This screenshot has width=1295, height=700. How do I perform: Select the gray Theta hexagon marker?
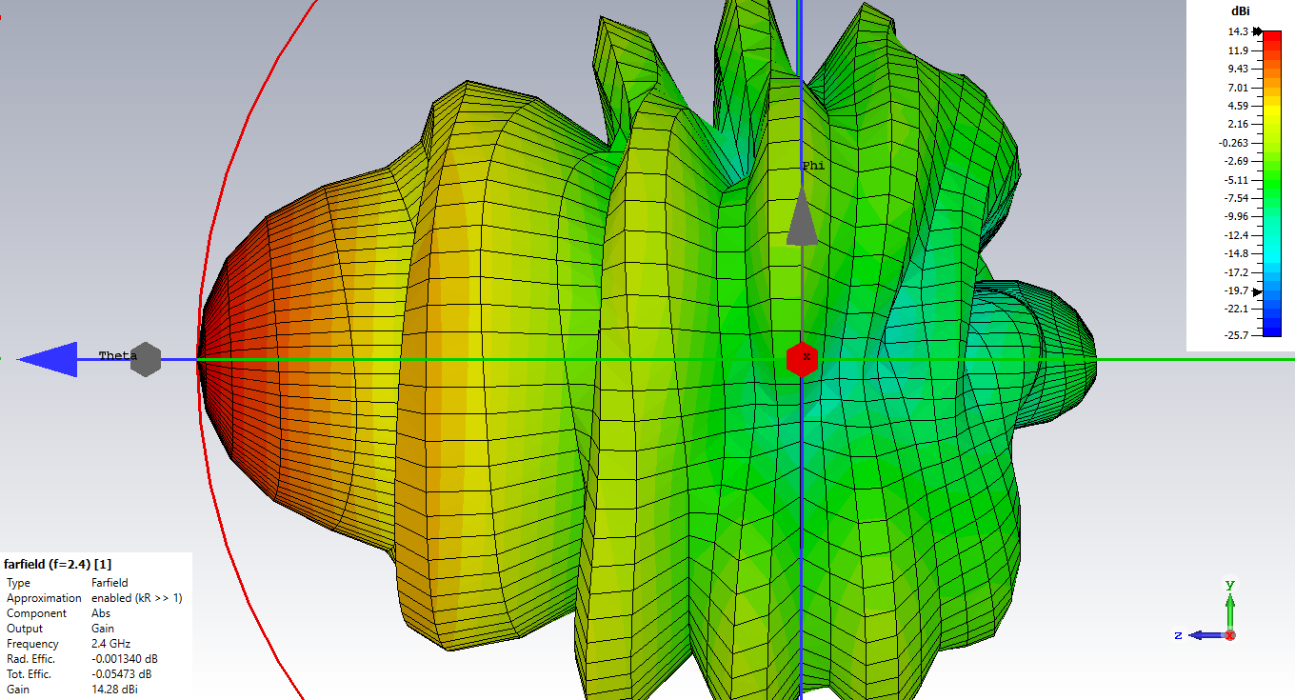tap(145, 359)
